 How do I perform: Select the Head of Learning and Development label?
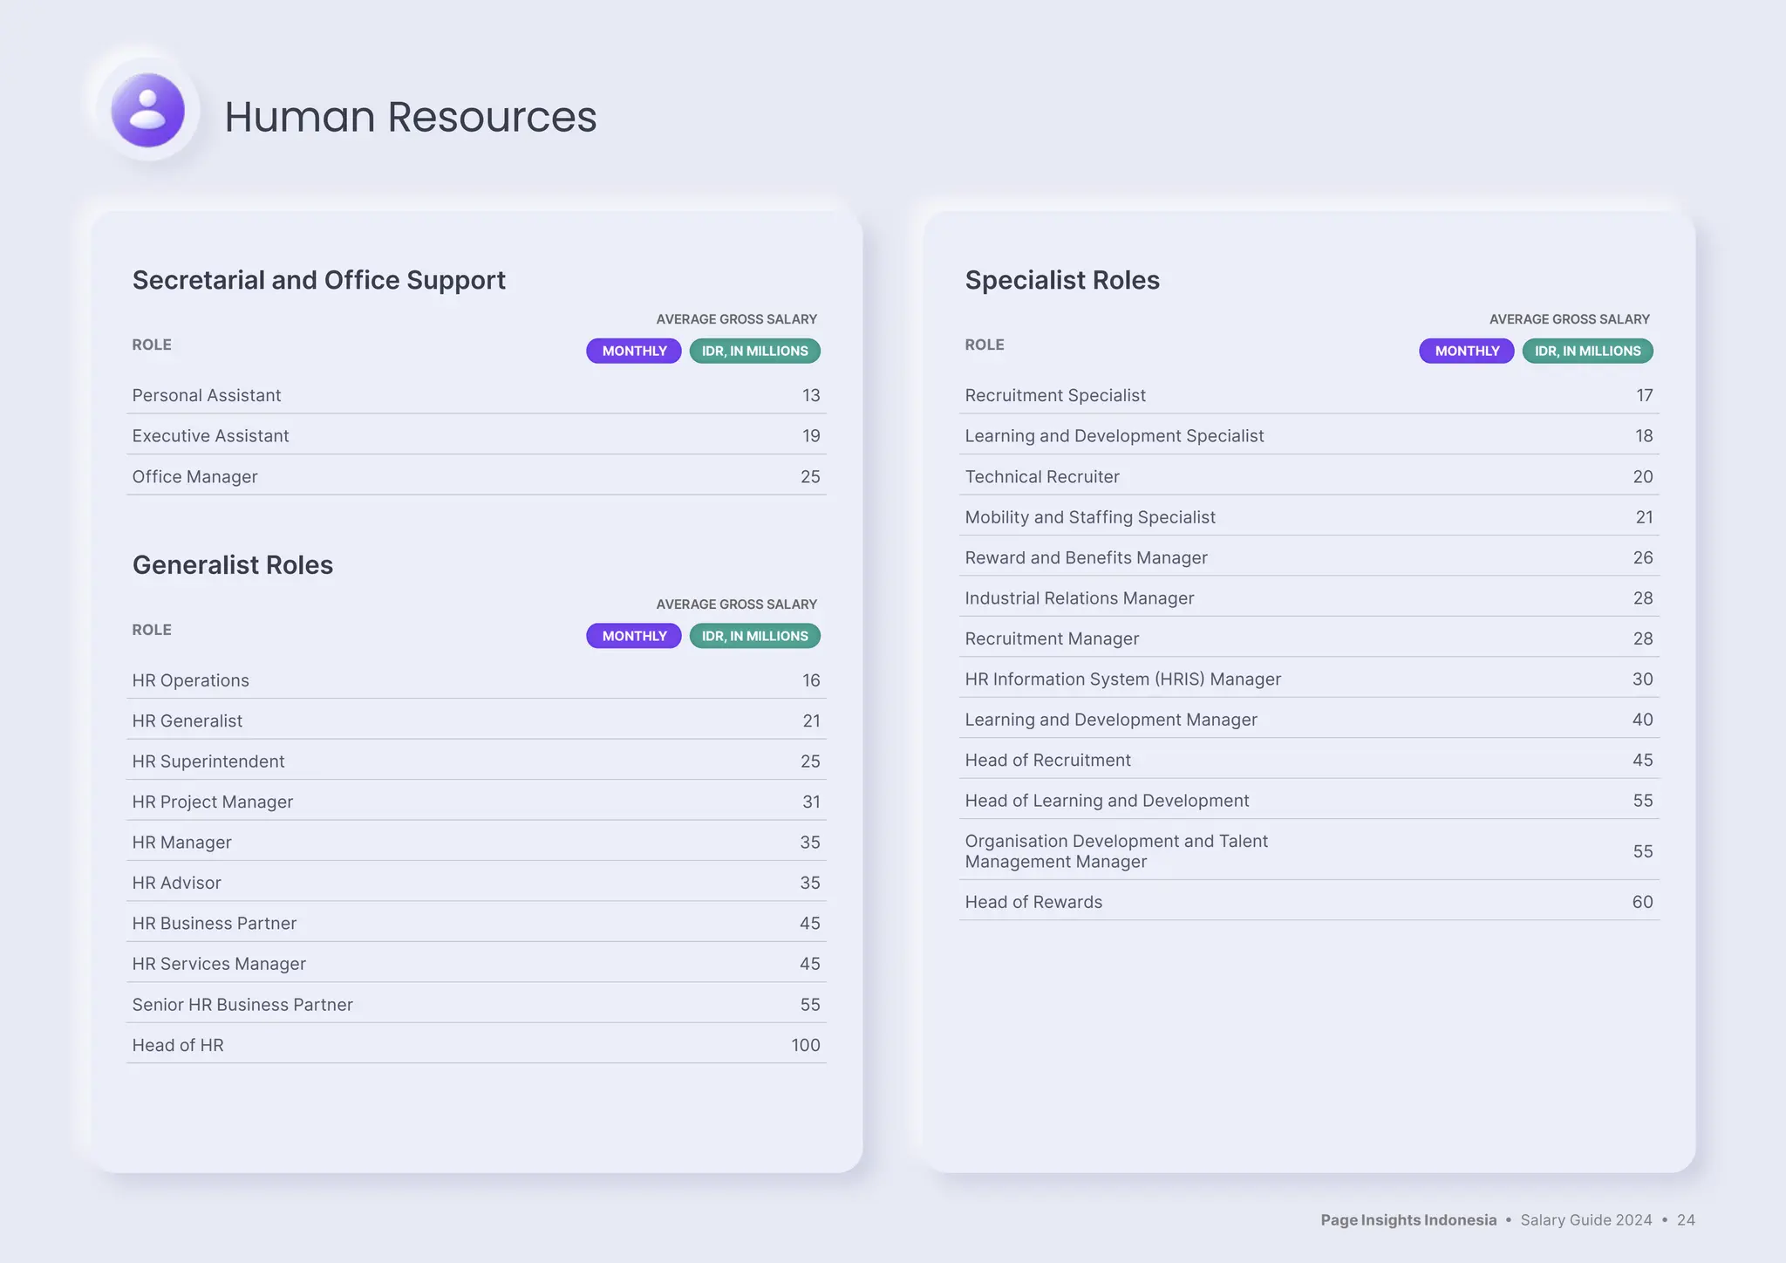click(x=1107, y=801)
